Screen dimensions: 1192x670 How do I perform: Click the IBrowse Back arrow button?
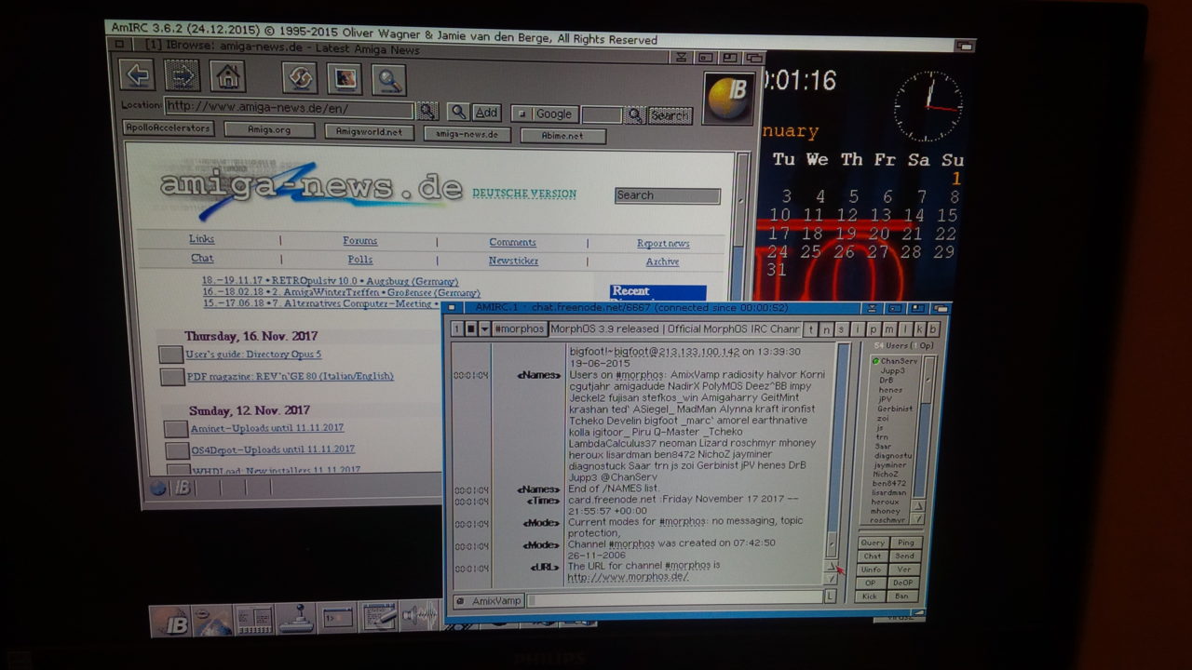[x=136, y=74]
